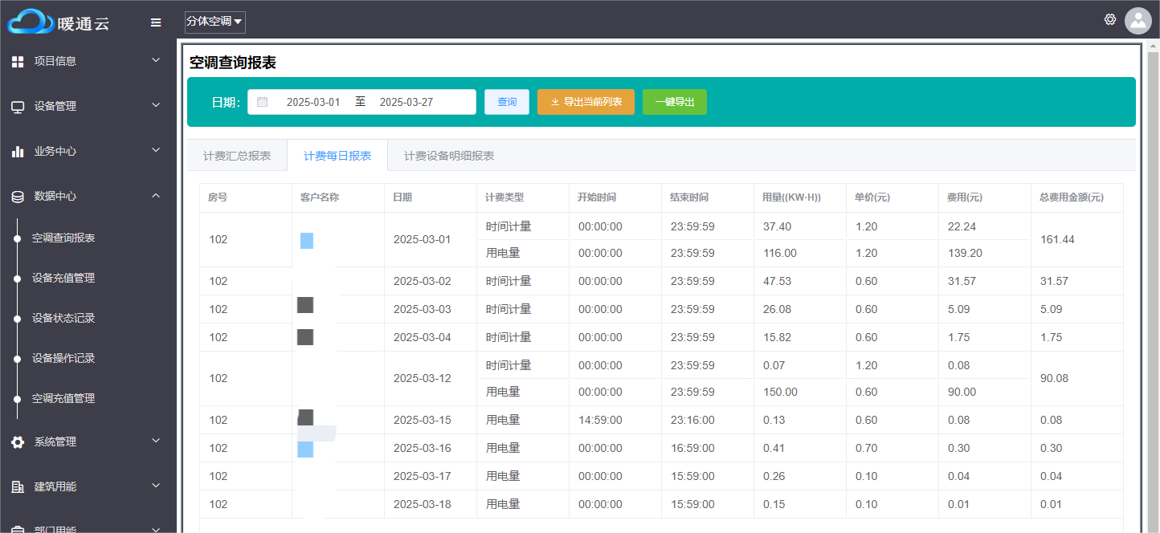The width and height of the screenshot is (1160, 533).
Task: Click the 数据中心 database icon
Action: pyautogui.click(x=18, y=196)
